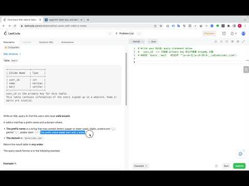The height and width of the screenshot is (186, 249).
Task: Click the side panel toggle at right edge
Action: (x=246, y=69)
